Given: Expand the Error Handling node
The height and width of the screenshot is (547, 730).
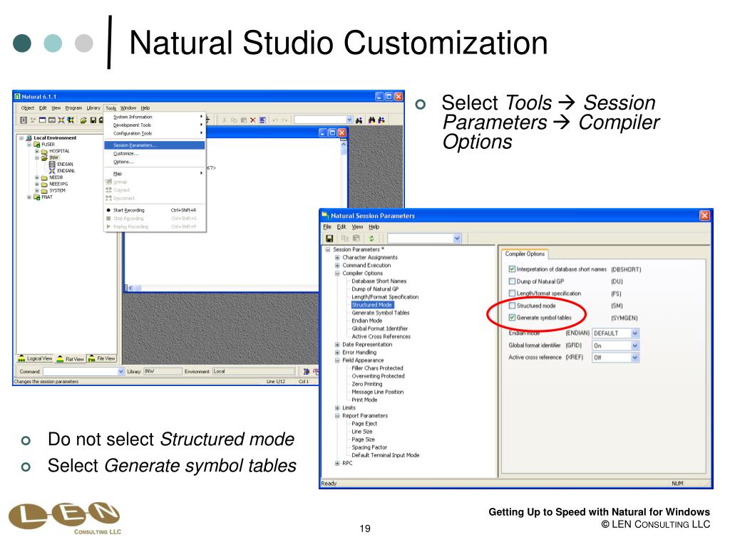Looking at the screenshot, I should point(337,353).
